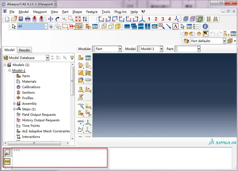Click in the command line input area
The image size is (238, 171).
tap(122, 158)
